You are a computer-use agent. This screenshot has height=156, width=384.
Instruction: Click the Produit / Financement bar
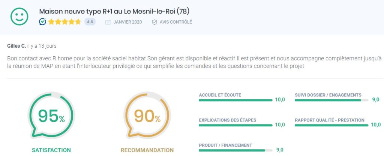point(235,150)
